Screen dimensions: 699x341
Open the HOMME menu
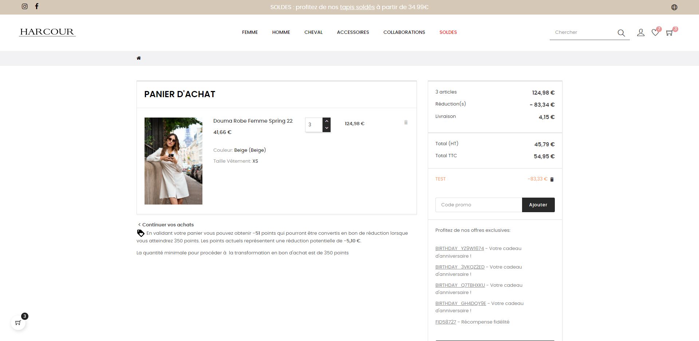pyautogui.click(x=281, y=32)
